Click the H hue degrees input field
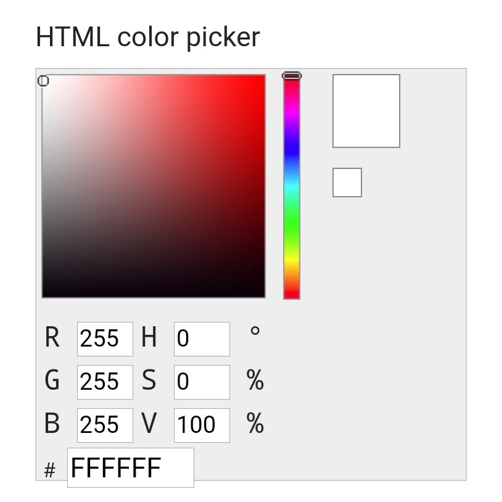The width and height of the screenshot is (502, 502). [201, 339]
